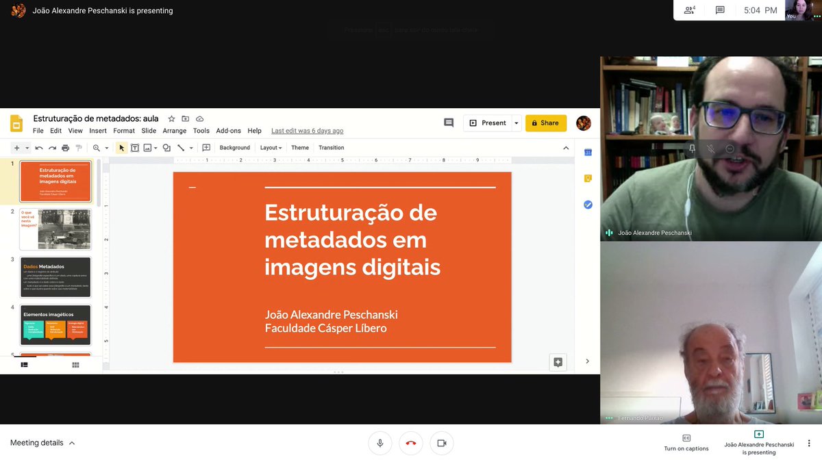822x462 pixels.
Task: Expand Meeting details
Action: 42,443
